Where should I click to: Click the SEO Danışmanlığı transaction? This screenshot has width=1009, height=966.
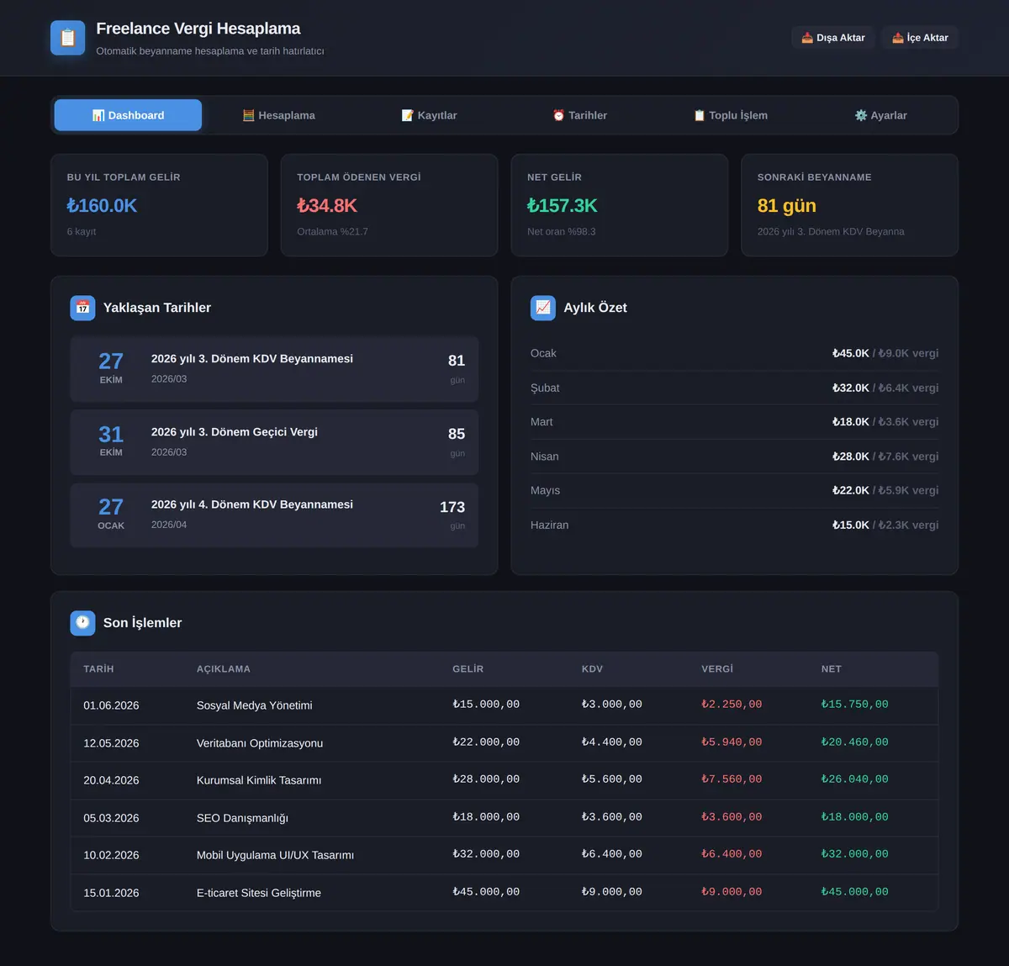[x=504, y=818]
